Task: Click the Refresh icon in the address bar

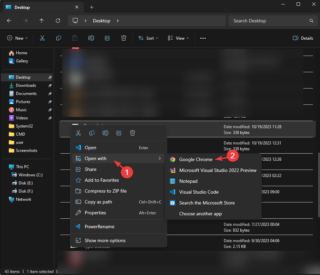Action: coord(58,21)
